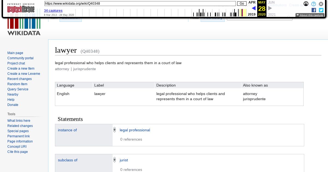Open Project chat
Screen dimensions: 328x172
point(16,63)
